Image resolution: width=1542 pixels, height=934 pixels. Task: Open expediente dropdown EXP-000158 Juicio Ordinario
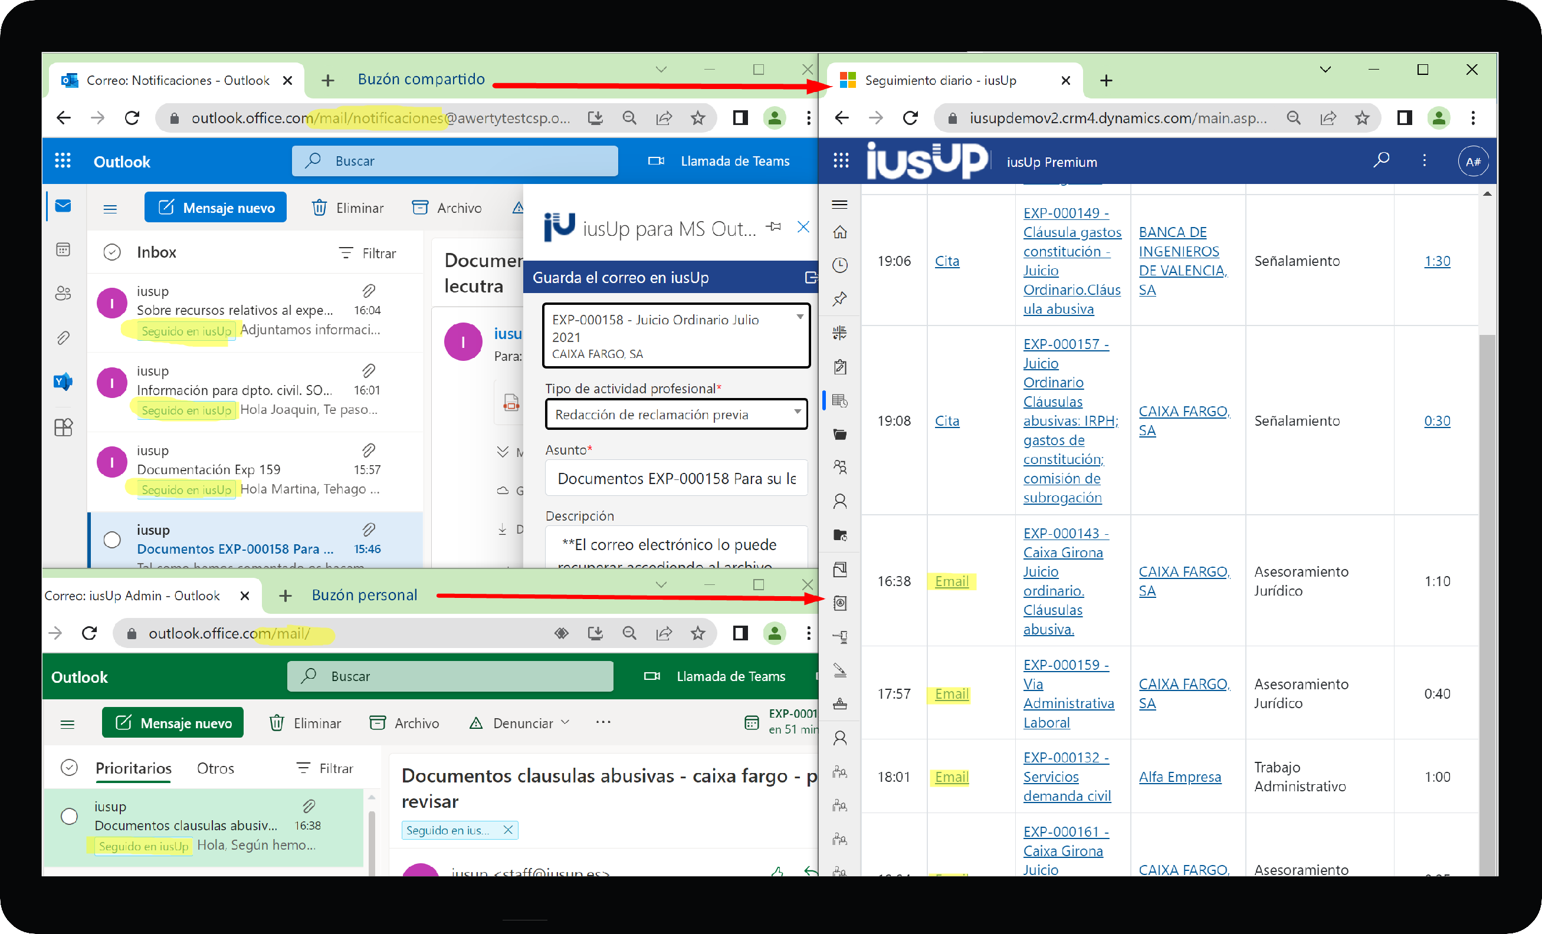pyautogui.click(x=676, y=336)
